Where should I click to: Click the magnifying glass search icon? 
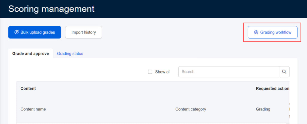tap(284, 72)
